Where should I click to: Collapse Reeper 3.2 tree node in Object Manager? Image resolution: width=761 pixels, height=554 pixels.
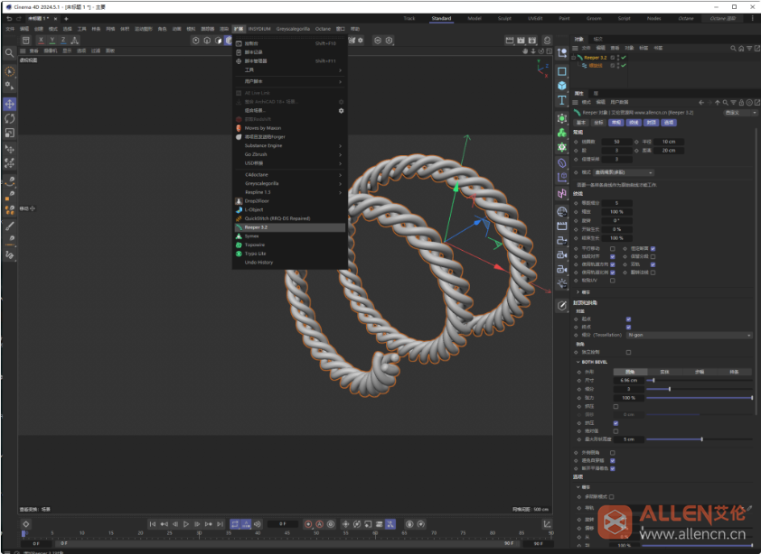574,57
